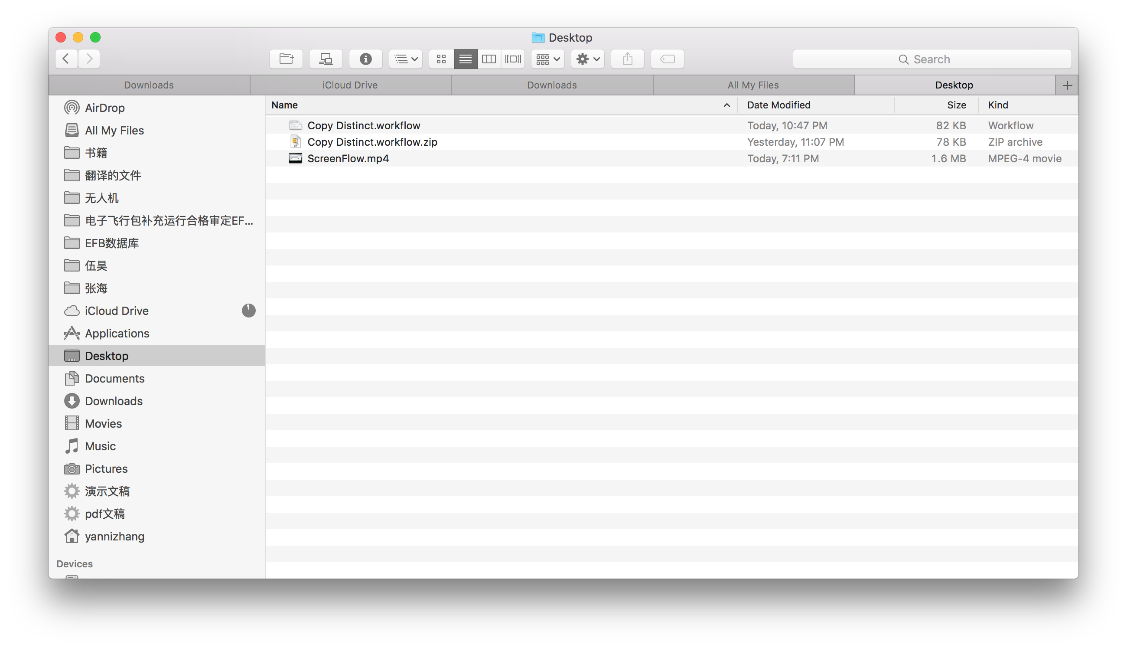Image resolution: width=1127 pixels, height=648 pixels.
Task: Switch to the iCloud Drive tab
Action: pyautogui.click(x=350, y=85)
